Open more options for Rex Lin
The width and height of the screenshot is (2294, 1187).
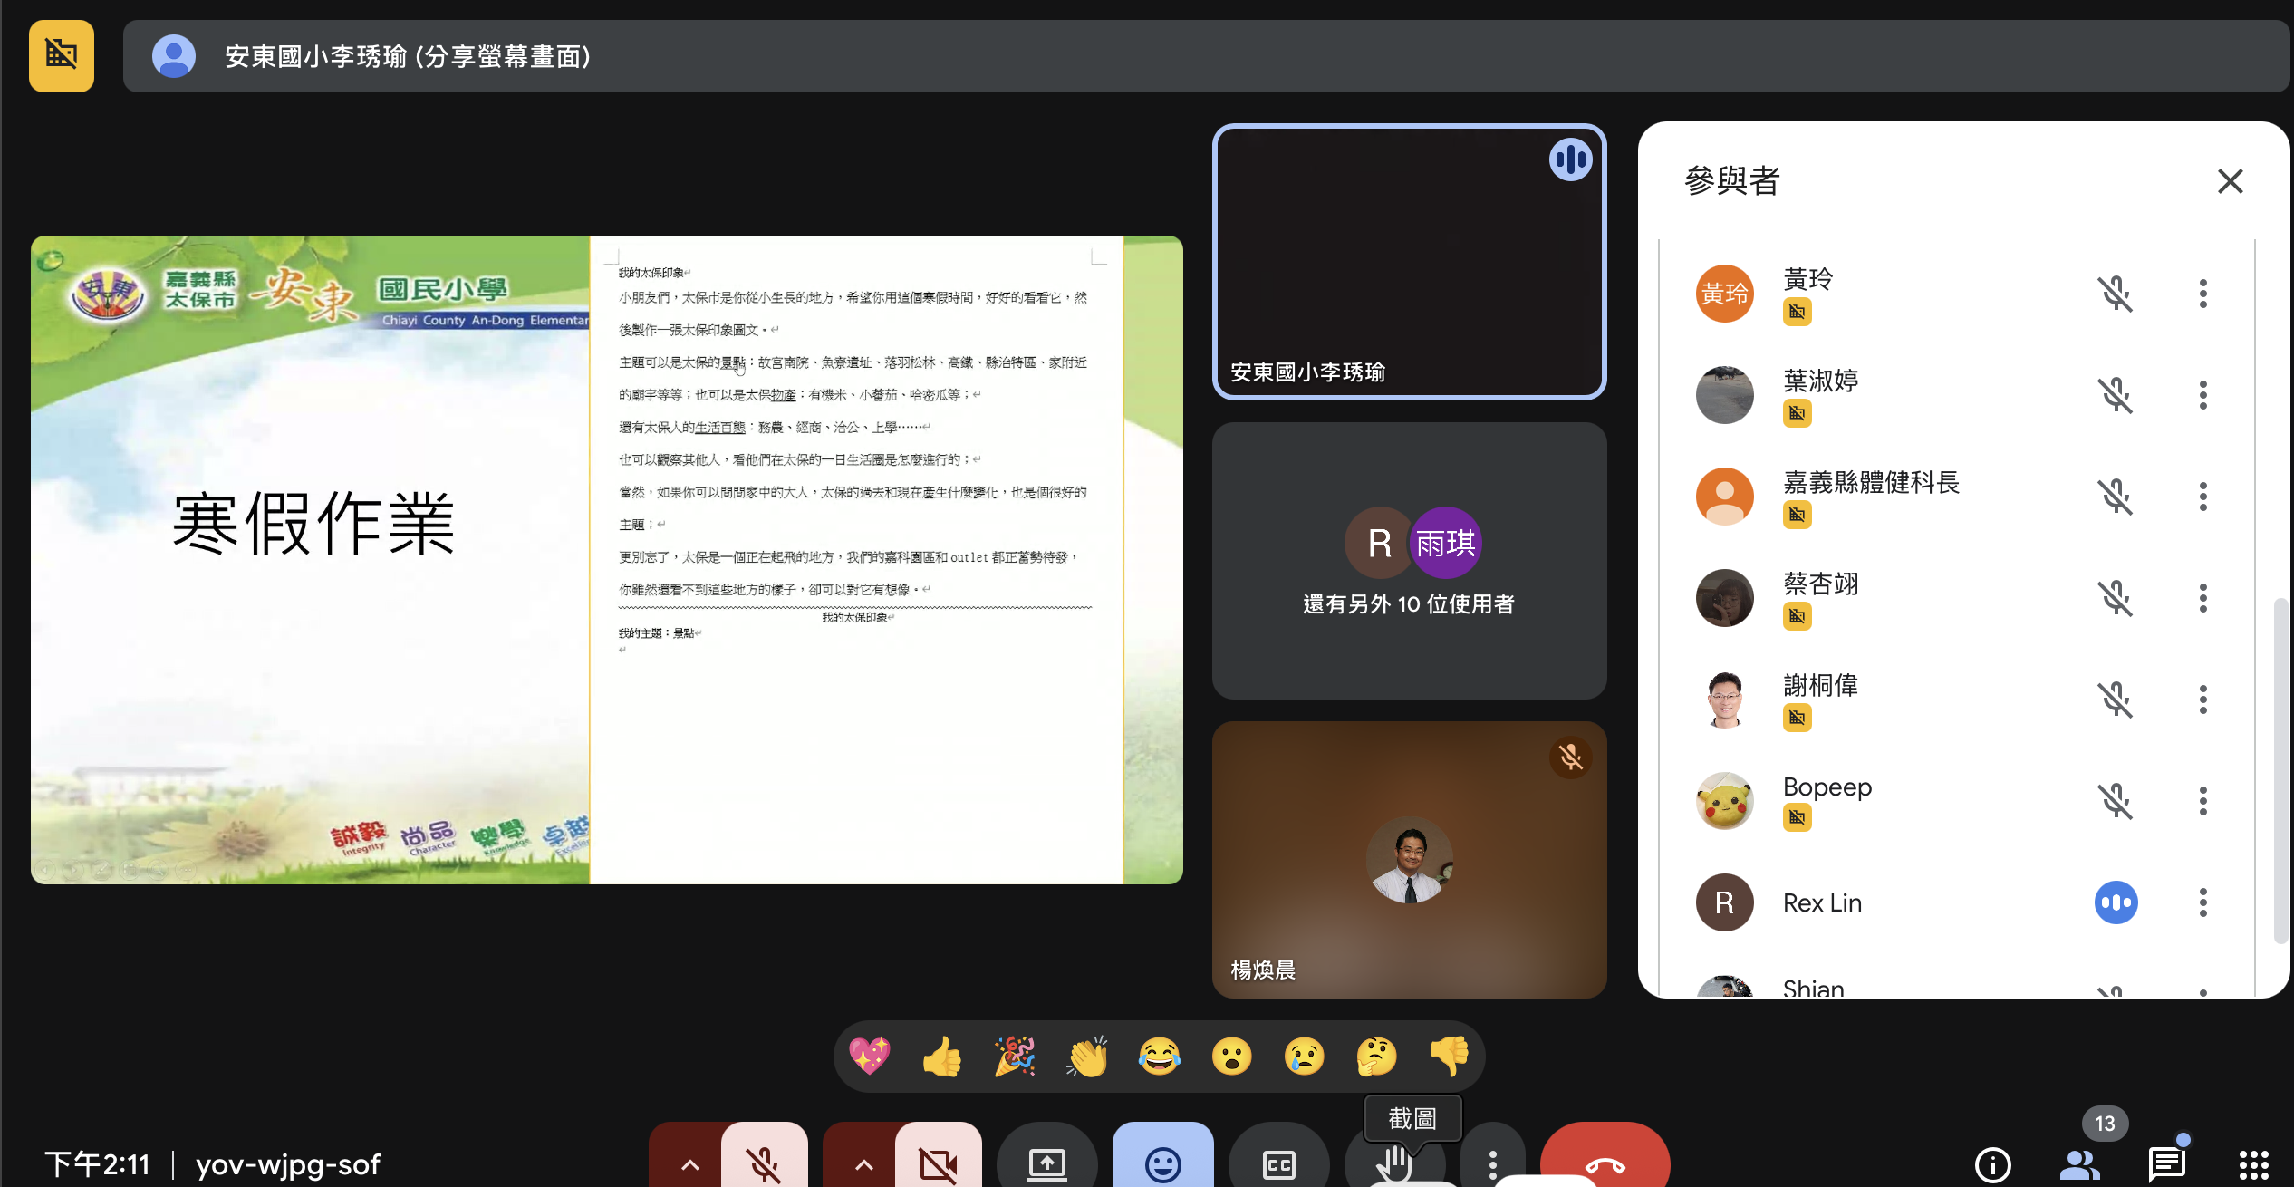tap(2202, 902)
